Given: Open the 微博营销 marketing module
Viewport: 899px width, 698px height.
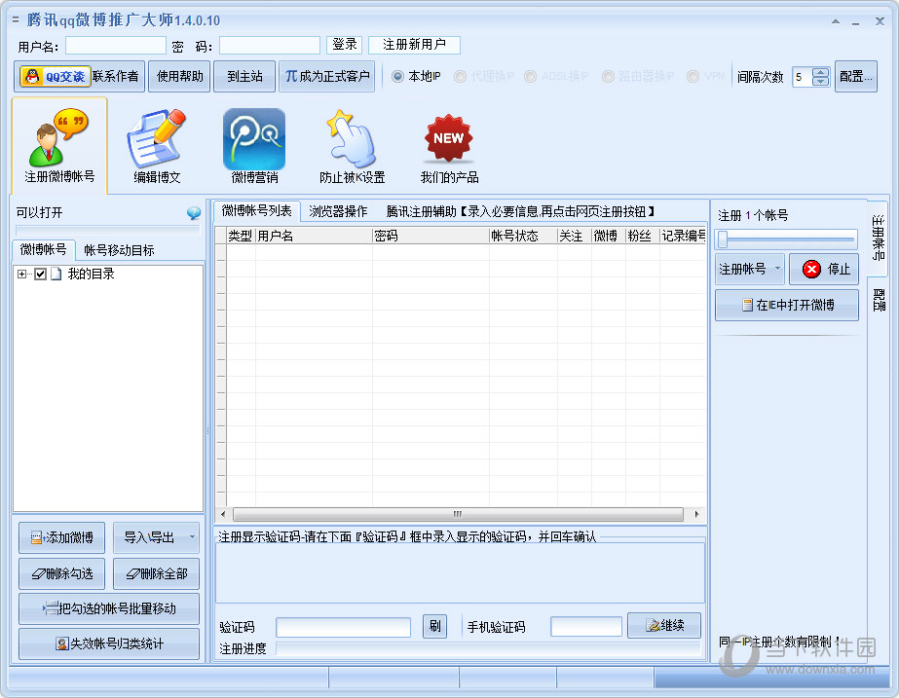Looking at the screenshot, I should 254,146.
